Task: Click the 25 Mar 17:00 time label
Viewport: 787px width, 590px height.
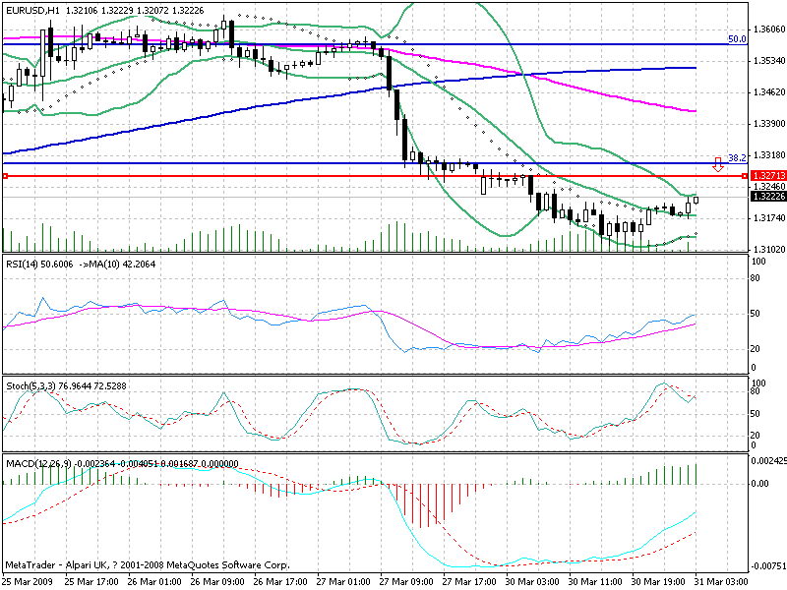Action: coord(91,582)
